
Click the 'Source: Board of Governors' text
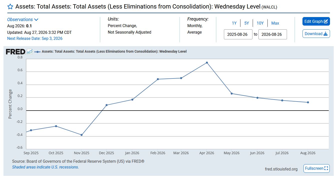point(78,161)
